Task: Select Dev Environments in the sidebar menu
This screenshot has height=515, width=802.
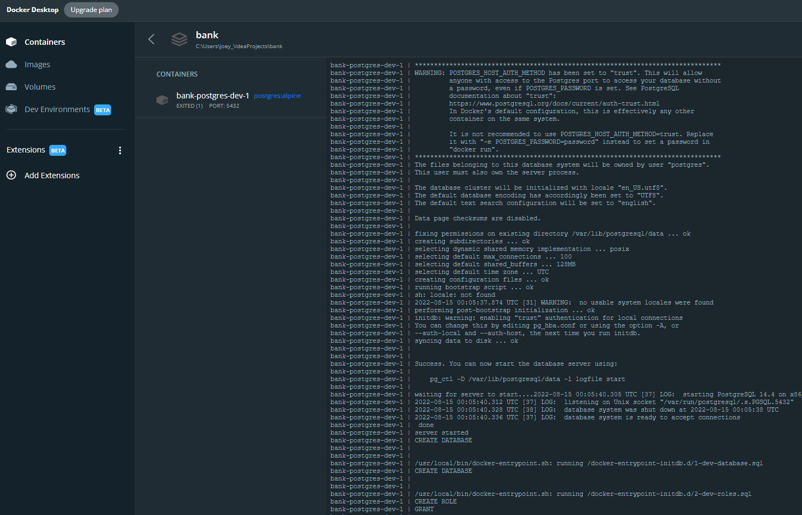Action: pyautogui.click(x=57, y=109)
